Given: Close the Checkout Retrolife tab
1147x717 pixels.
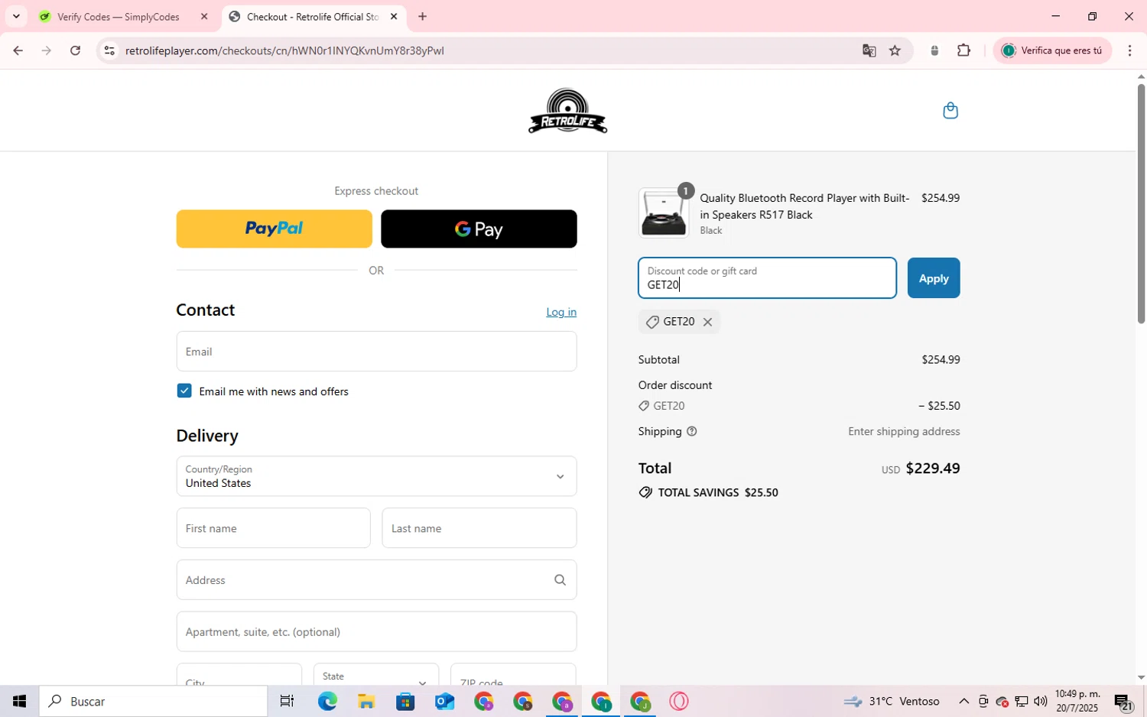Looking at the screenshot, I should [394, 16].
